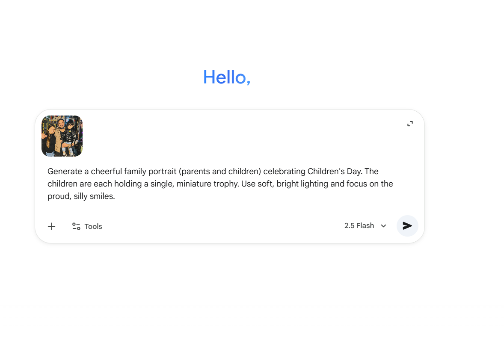Click the blue Hello greeting text
The image size is (504, 338).
point(226,77)
